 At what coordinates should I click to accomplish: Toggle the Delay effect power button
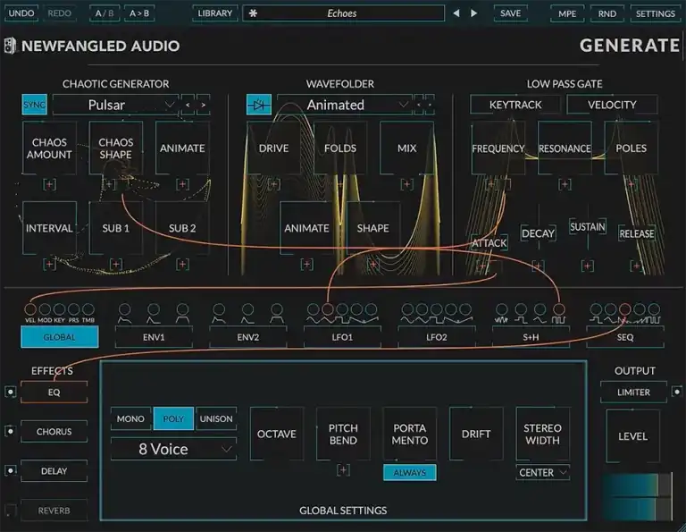click(11, 470)
